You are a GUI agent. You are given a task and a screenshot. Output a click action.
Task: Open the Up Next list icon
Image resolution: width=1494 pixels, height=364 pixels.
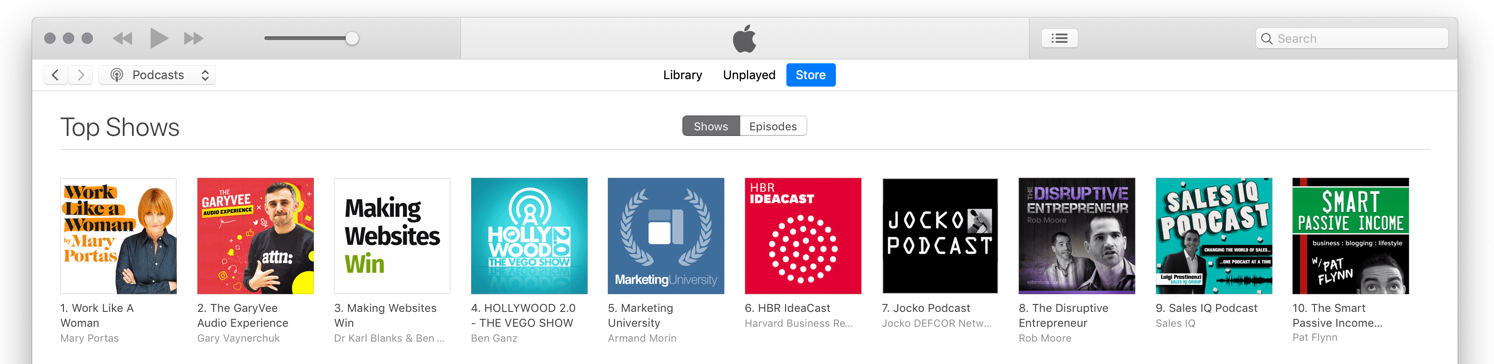tap(1059, 38)
